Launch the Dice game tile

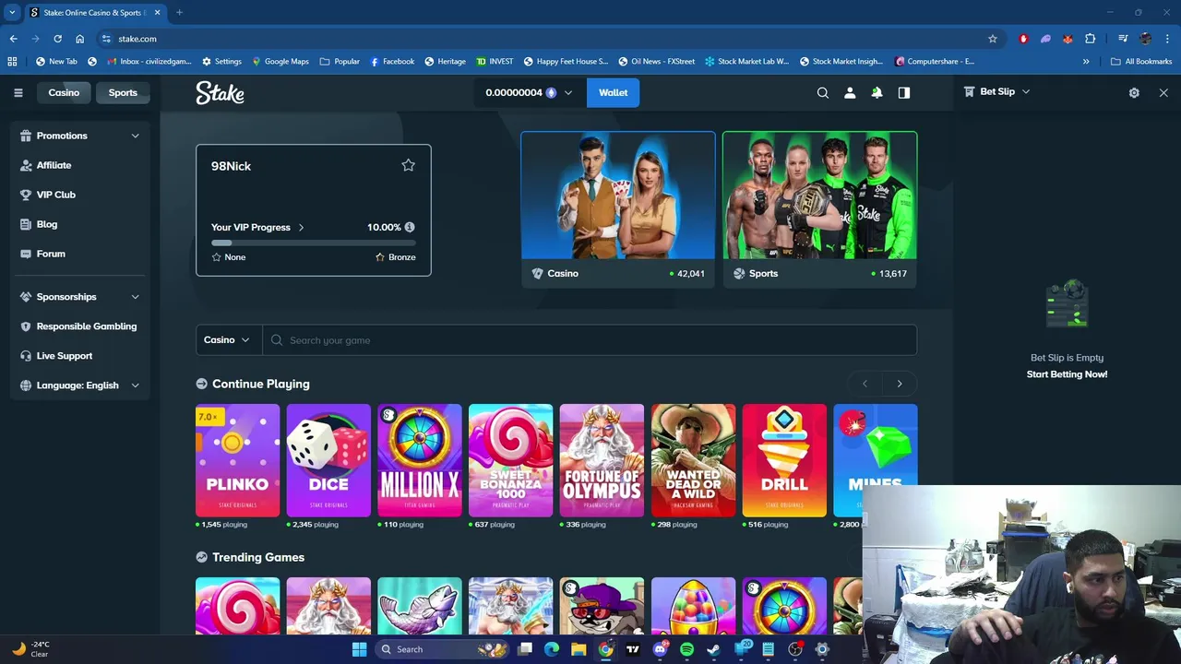pyautogui.click(x=328, y=460)
